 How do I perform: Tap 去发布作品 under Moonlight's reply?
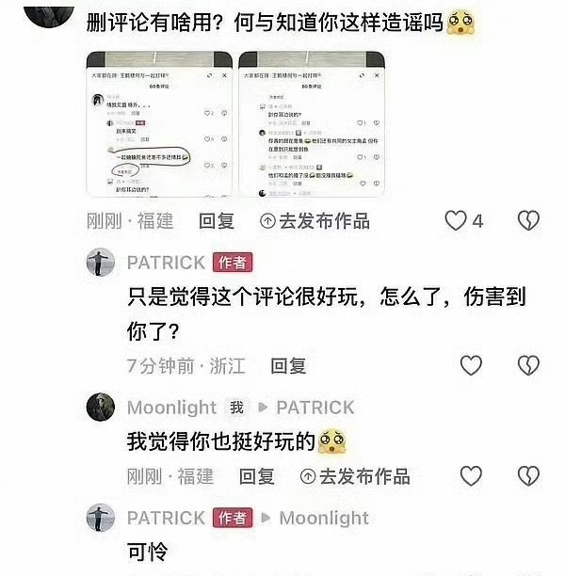click(x=355, y=476)
